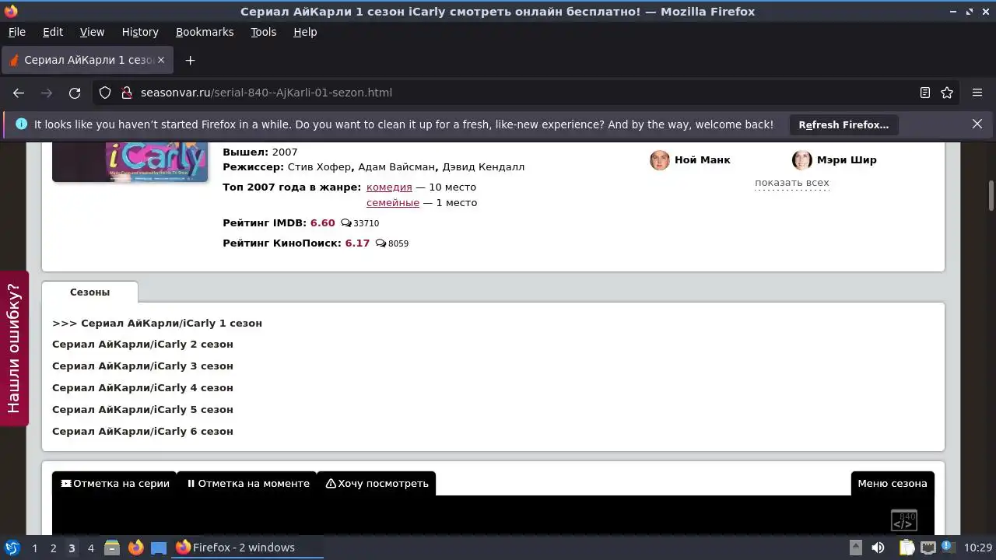This screenshot has height=560, width=996.
Task: Click IMDB comments bubble icon beside 33710
Action: (x=346, y=223)
